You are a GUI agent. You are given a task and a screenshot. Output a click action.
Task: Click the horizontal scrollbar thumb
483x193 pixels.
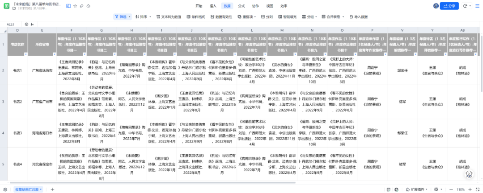click(153, 183)
